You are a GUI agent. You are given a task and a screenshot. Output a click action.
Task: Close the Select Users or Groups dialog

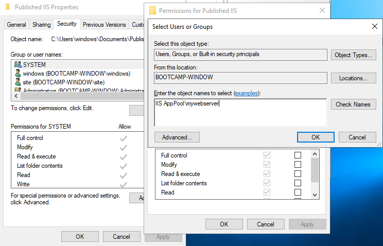tap(374, 26)
